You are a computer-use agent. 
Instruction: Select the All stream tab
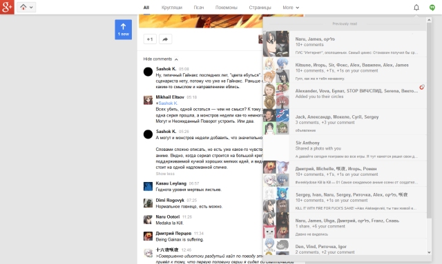click(146, 8)
